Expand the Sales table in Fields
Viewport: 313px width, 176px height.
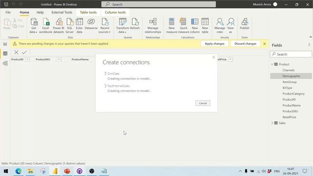[x=272, y=123]
